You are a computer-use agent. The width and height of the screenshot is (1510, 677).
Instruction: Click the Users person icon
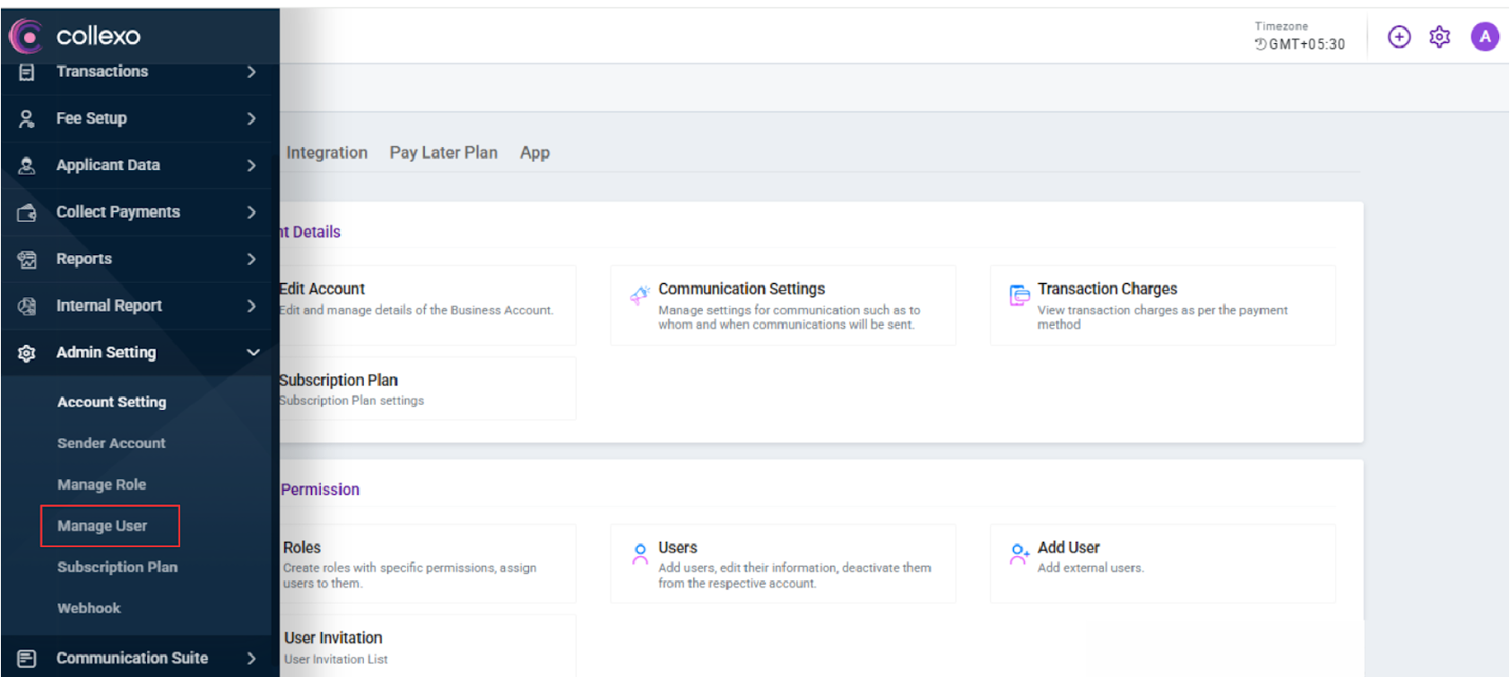(640, 553)
